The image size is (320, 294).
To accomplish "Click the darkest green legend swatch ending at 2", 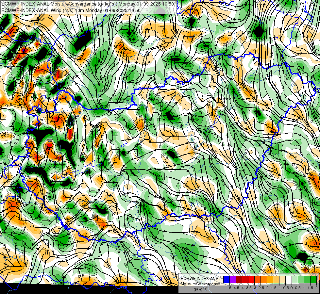I will click(313, 280).
